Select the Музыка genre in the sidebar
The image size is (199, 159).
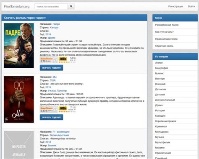(x=175, y=137)
